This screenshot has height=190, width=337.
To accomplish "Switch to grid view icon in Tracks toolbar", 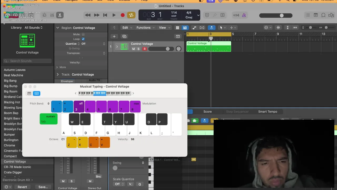I will [177, 28].
